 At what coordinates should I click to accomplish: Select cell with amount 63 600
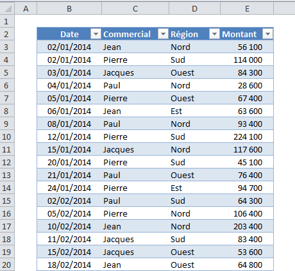point(247,111)
